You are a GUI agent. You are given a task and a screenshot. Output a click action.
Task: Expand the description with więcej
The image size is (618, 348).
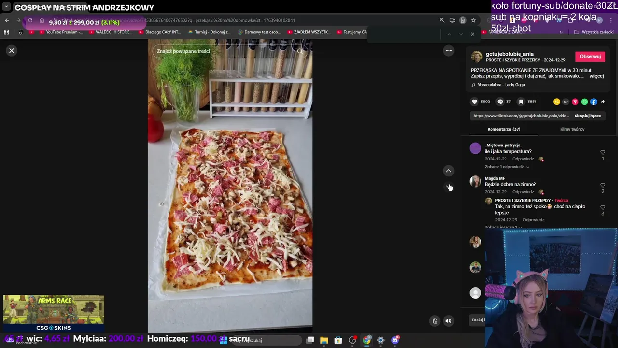[x=596, y=76]
